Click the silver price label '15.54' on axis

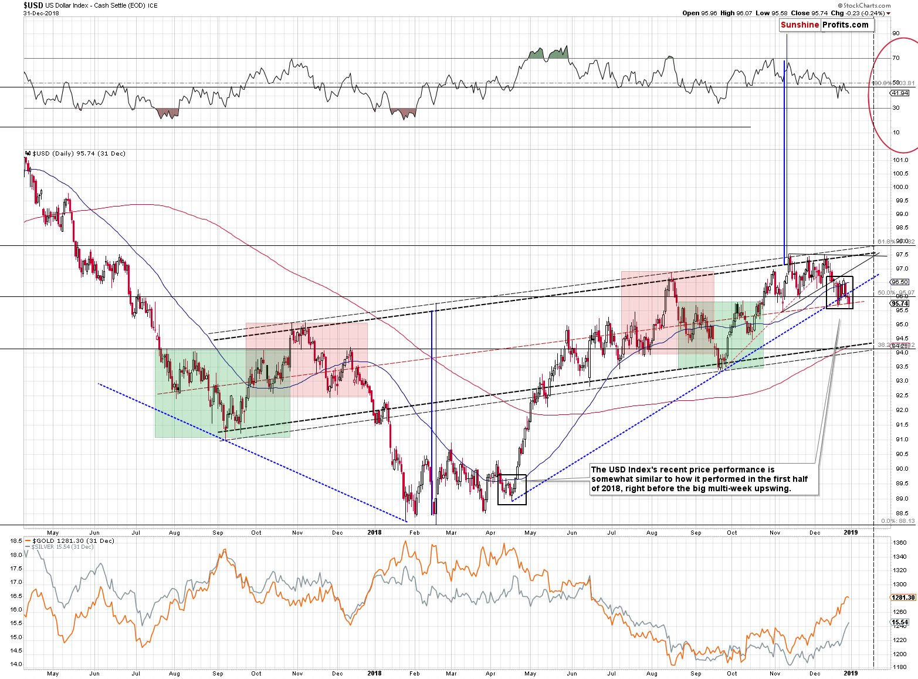click(900, 622)
